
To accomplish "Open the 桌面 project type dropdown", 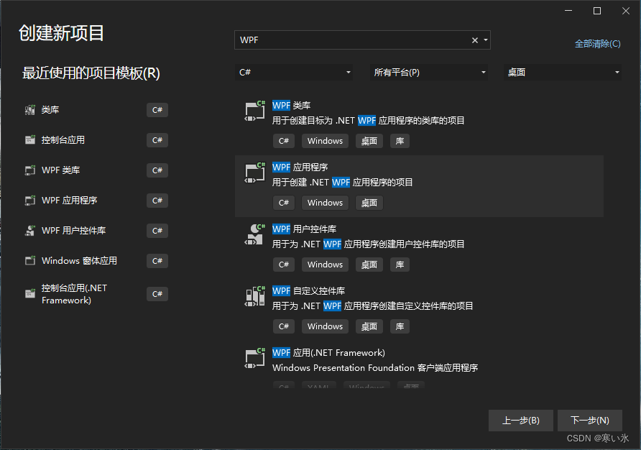I will click(563, 72).
